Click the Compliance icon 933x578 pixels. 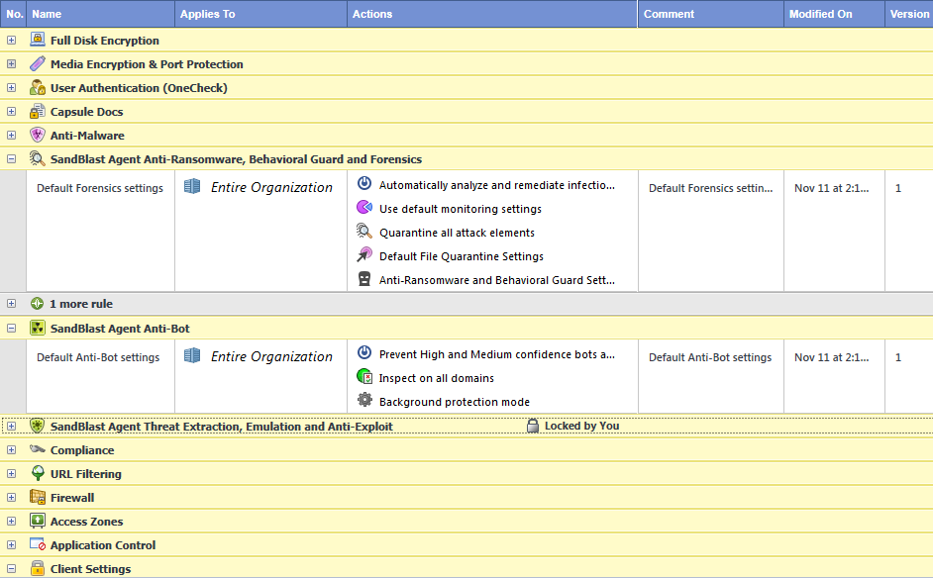pos(38,449)
